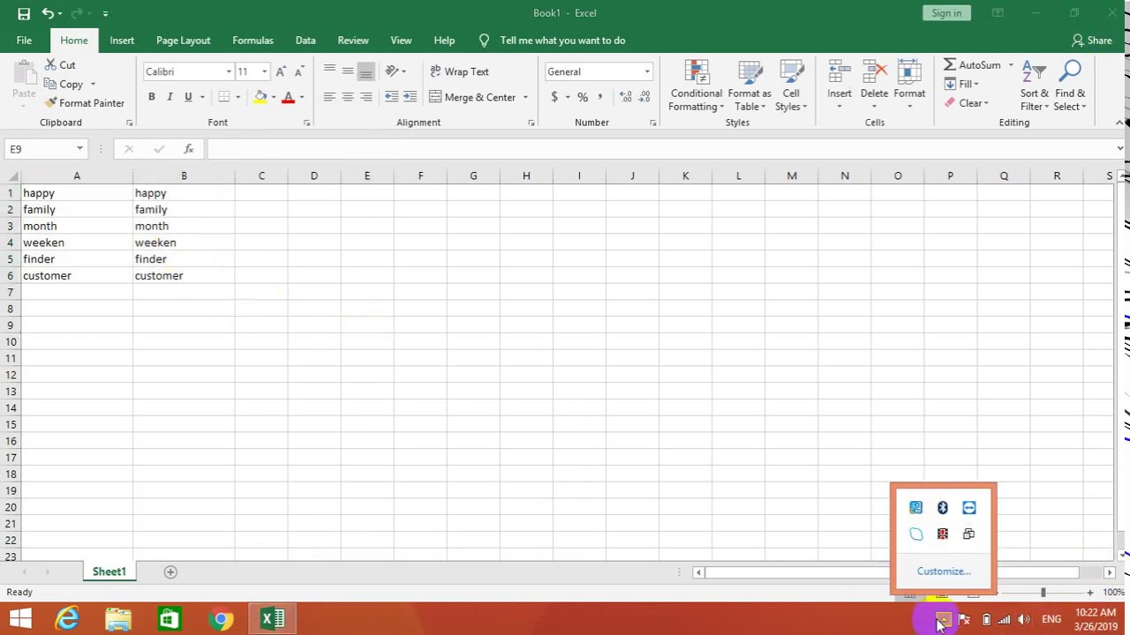The image size is (1130, 635).
Task: Select cell A6 containing customer
Action: pyautogui.click(x=77, y=276)
